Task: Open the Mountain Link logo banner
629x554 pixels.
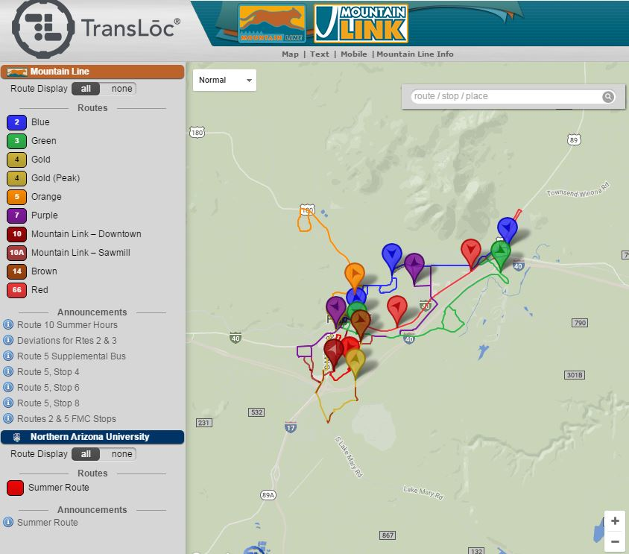Action: (359, 22)
